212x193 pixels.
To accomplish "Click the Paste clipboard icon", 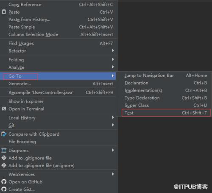I will pyautogui.click(x=4, y=12).
